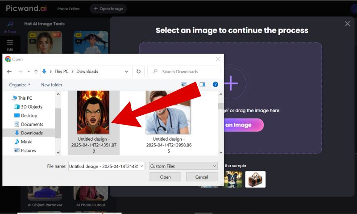Click the AI Tools sidebar icon
Screen dimensions: 357x214
(10, 28)
